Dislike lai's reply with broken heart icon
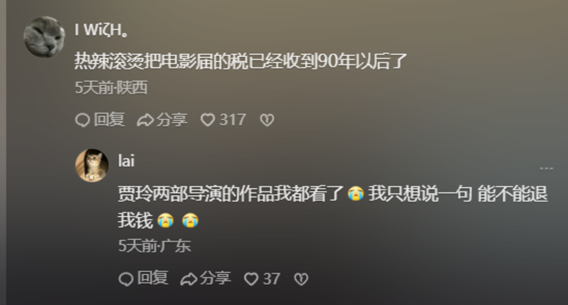 click(301, 279)
